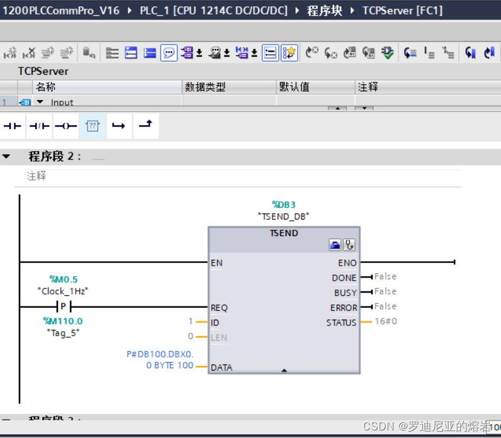The height and width of the screenshot is (438, 501).
Task: Click the down arrow interface splitter button
Action: click(364, 108)
